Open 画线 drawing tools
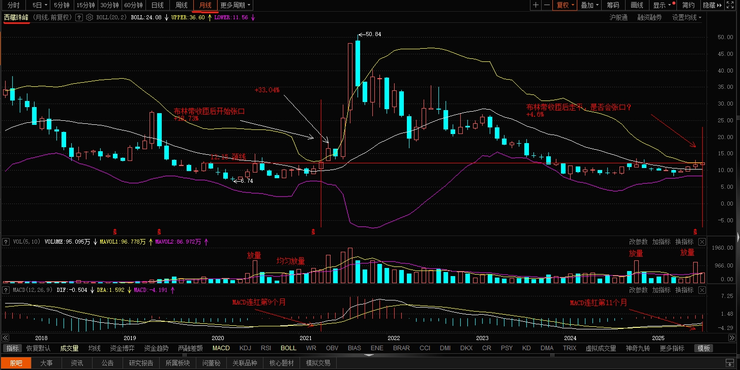 (x=637, y=5)
